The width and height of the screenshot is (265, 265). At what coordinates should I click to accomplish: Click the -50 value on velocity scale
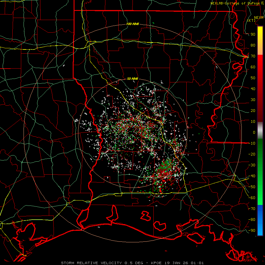252,187
